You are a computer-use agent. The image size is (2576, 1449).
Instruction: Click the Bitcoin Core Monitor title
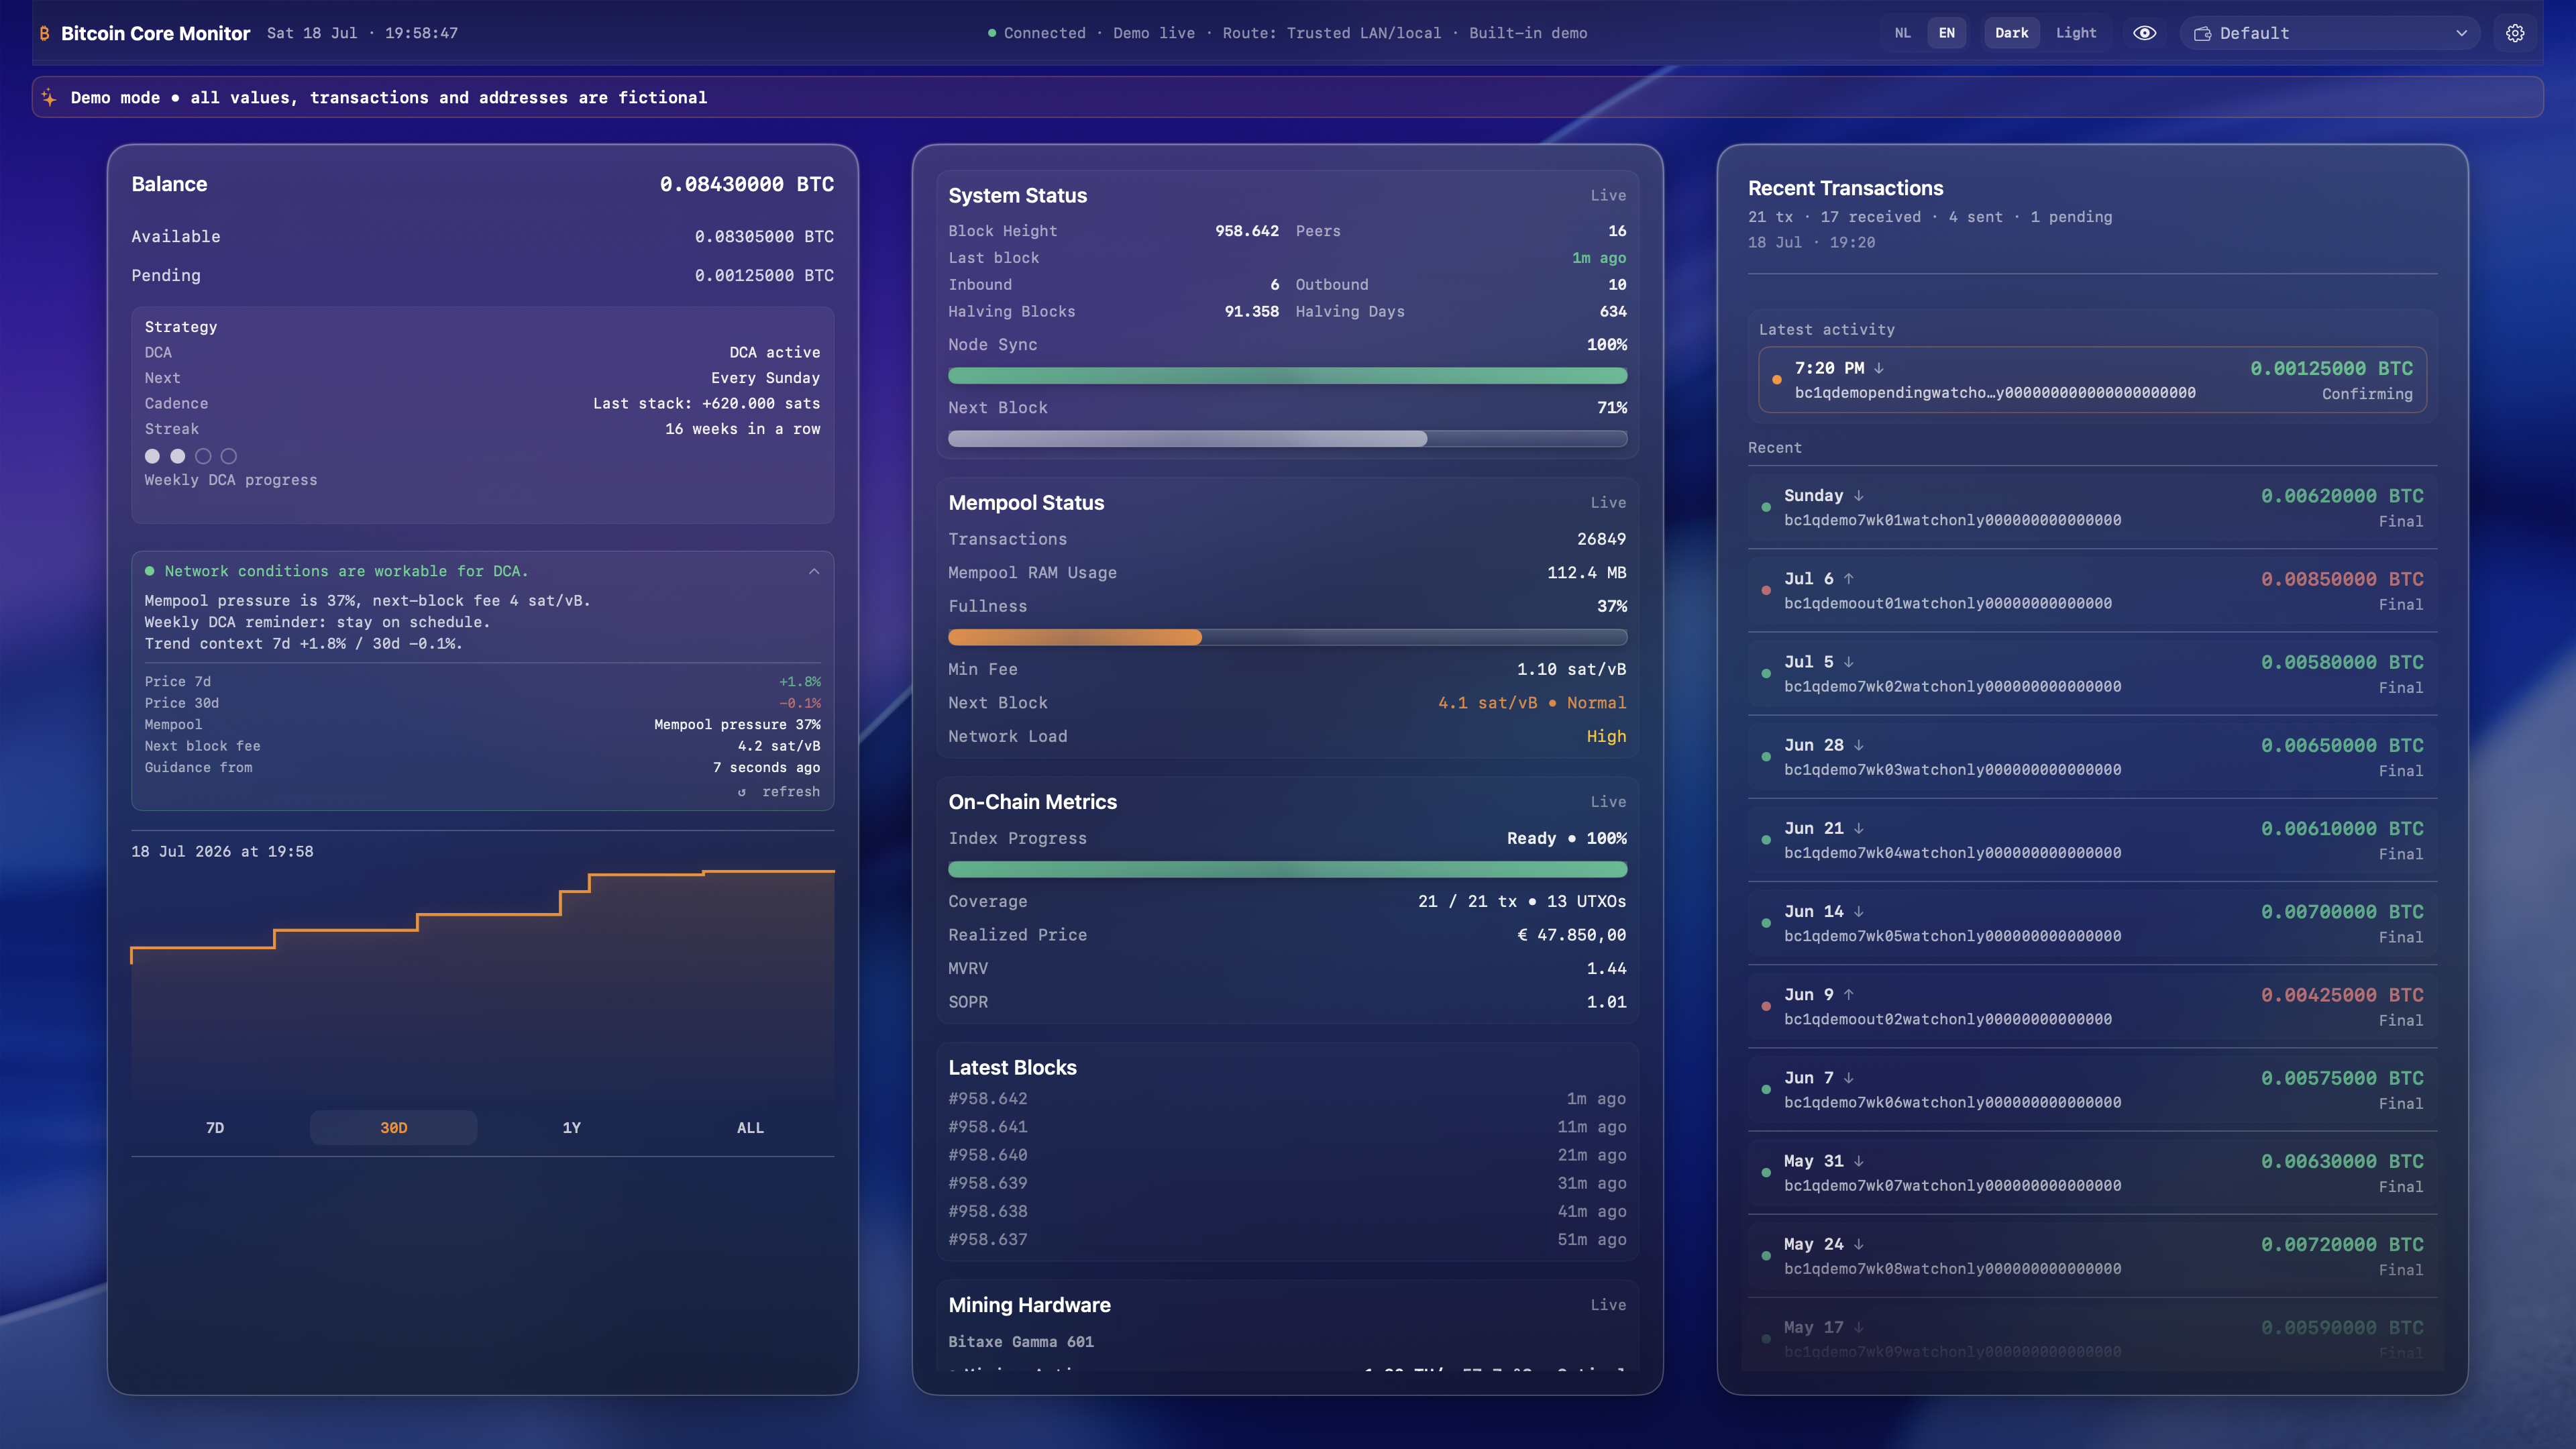coord(155,33)
